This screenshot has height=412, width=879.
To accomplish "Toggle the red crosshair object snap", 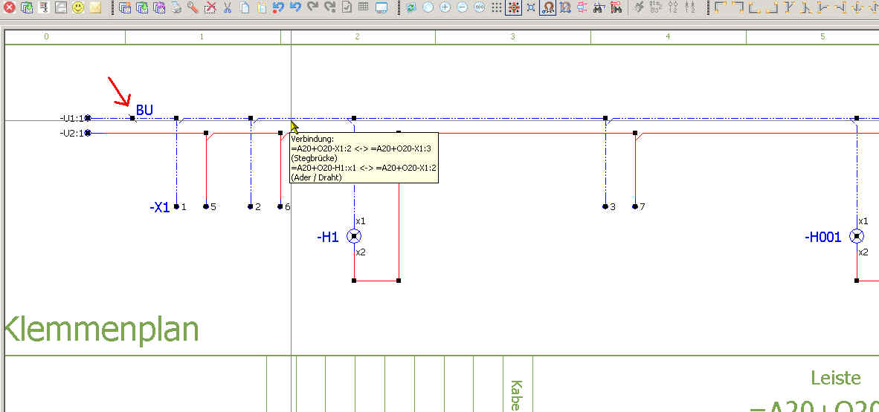I will pos(513,8).
